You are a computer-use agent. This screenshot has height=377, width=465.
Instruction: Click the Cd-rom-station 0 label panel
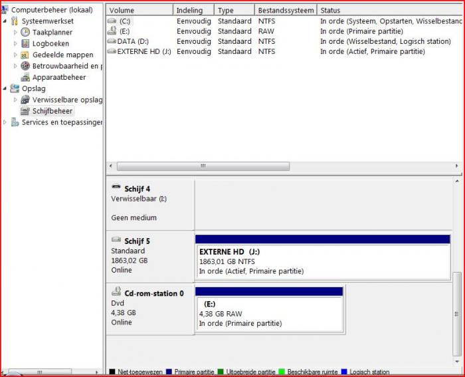click(x=150, y=309)
